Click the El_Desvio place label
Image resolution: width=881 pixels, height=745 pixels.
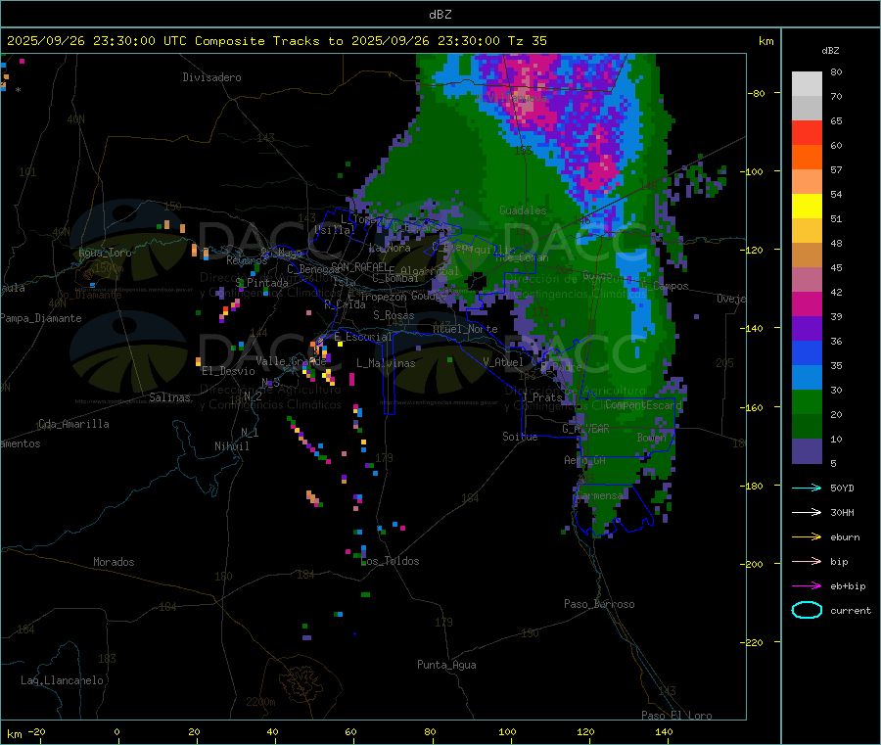(x=229, y=371)
